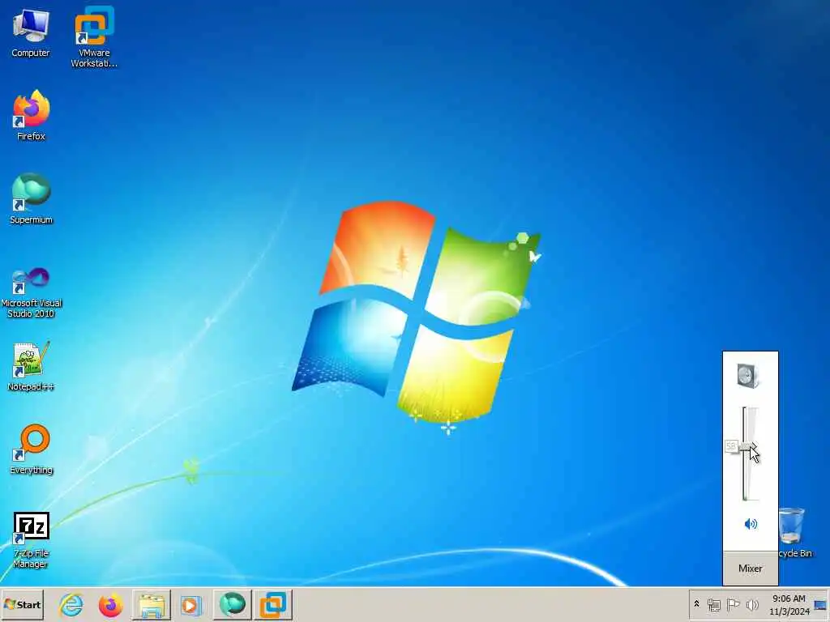Click the network tray icon
830x622 pixels.
pyautogui.click(x=714, y=604)
